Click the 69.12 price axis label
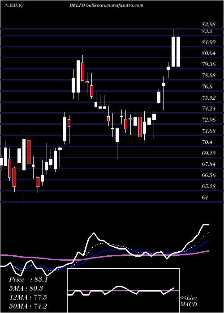The width and height of the screenshot is (224, 313). coord(209,153)
